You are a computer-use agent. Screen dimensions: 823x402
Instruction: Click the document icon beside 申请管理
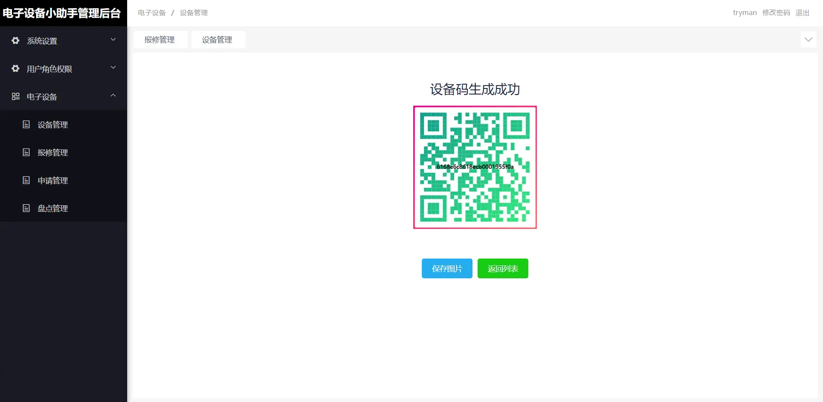tap(26, 180)
